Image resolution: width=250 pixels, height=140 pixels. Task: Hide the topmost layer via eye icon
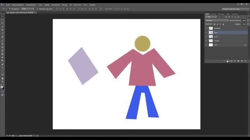pyautogui.click(x=206, y=28)
